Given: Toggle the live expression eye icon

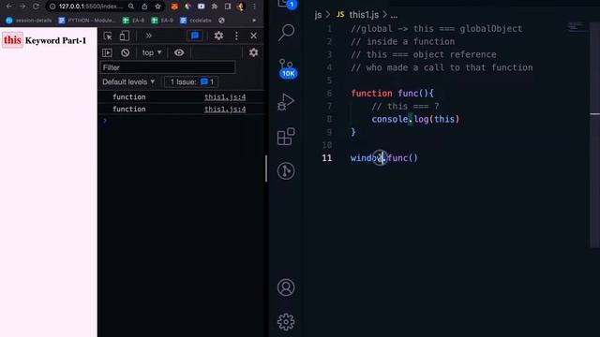Looking at the screenshot, I should [179, 52].
